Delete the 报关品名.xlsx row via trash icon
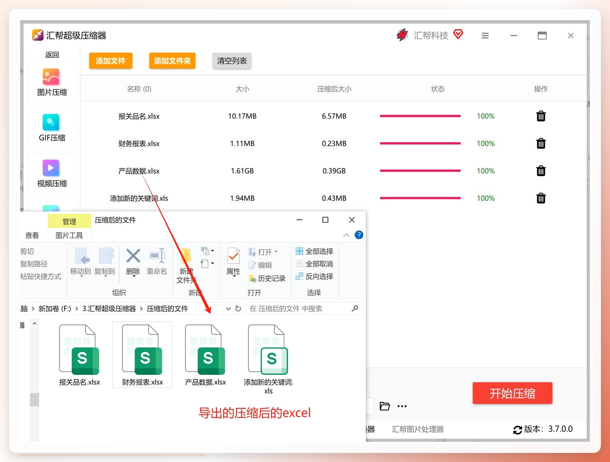 pos(541,116)
